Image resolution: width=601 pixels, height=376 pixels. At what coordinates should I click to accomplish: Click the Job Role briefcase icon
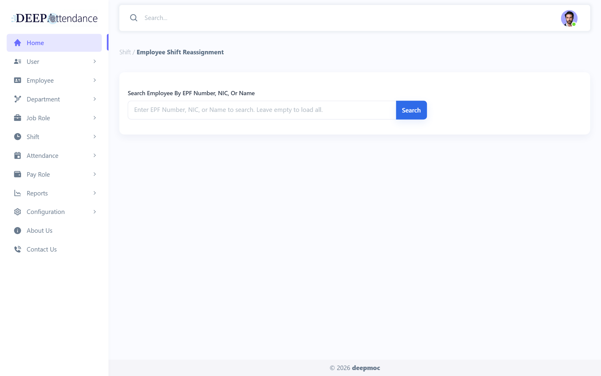(x=18, y=118)
